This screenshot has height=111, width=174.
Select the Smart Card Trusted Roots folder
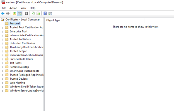(24, 71)
